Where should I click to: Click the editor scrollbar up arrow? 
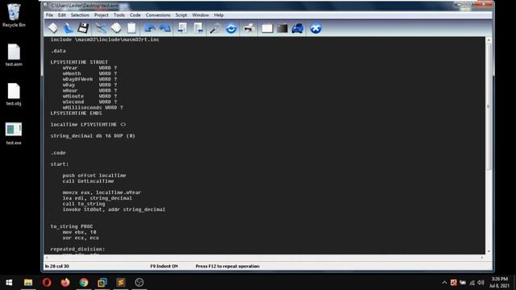[x=489, y=40]
